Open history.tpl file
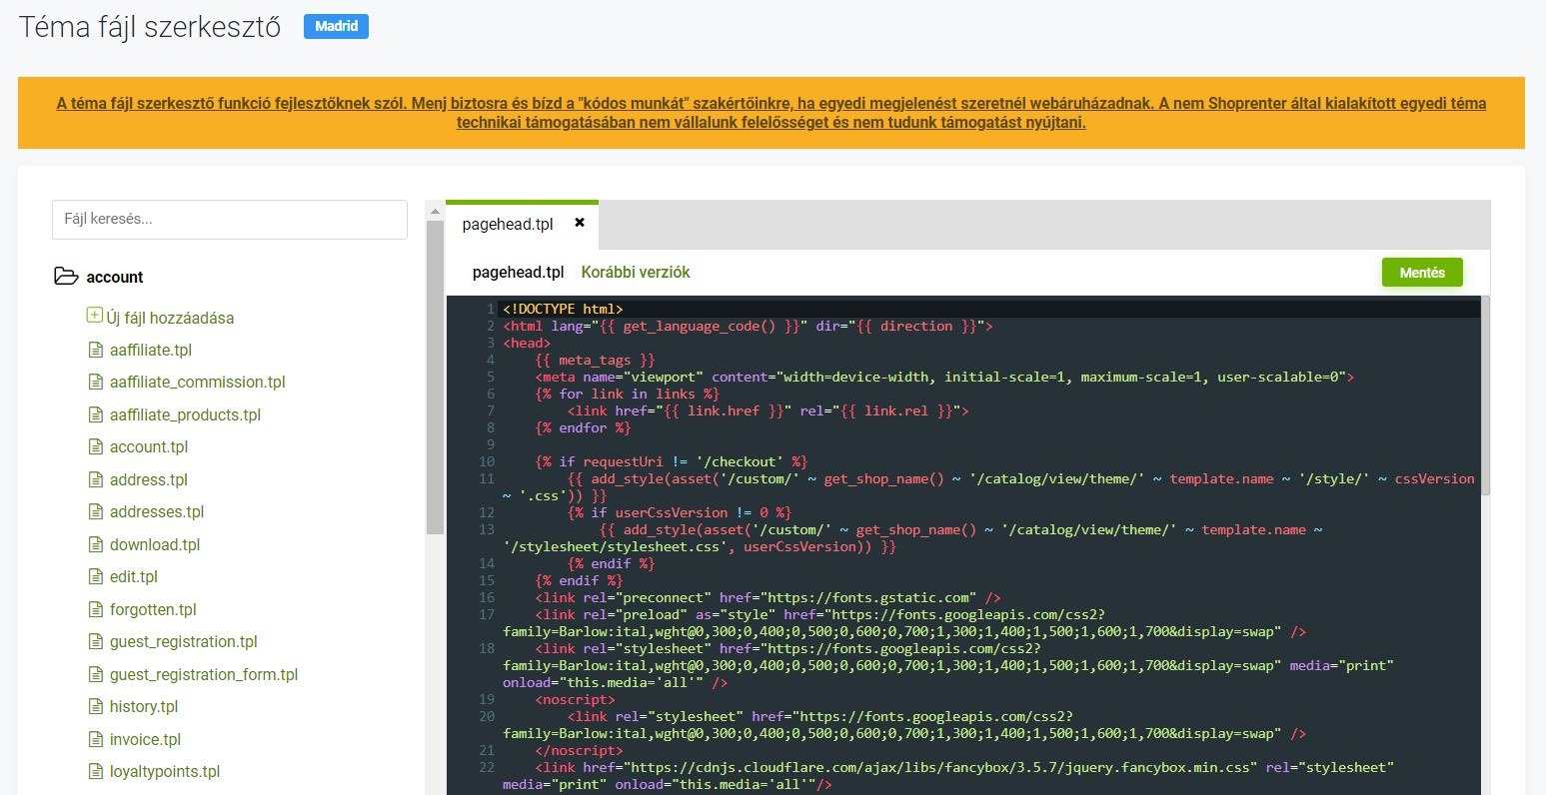This screenshot has width=1546, height=795. coord(144,706)
